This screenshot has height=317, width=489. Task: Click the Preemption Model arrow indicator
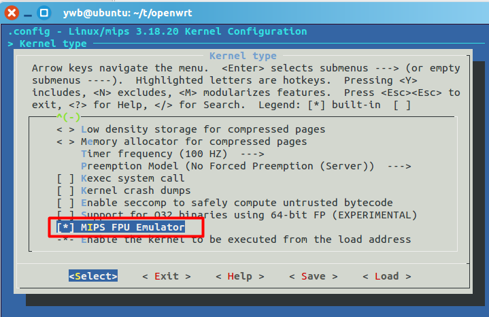(x=399, y=166)
